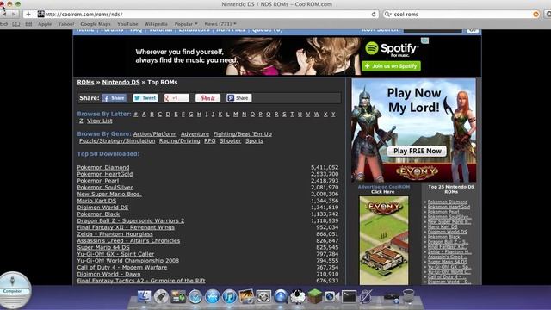Open the Reading List glasses icon
This screenshot has height=310, width=551.
pyautogui.click(x=4, y=24)
